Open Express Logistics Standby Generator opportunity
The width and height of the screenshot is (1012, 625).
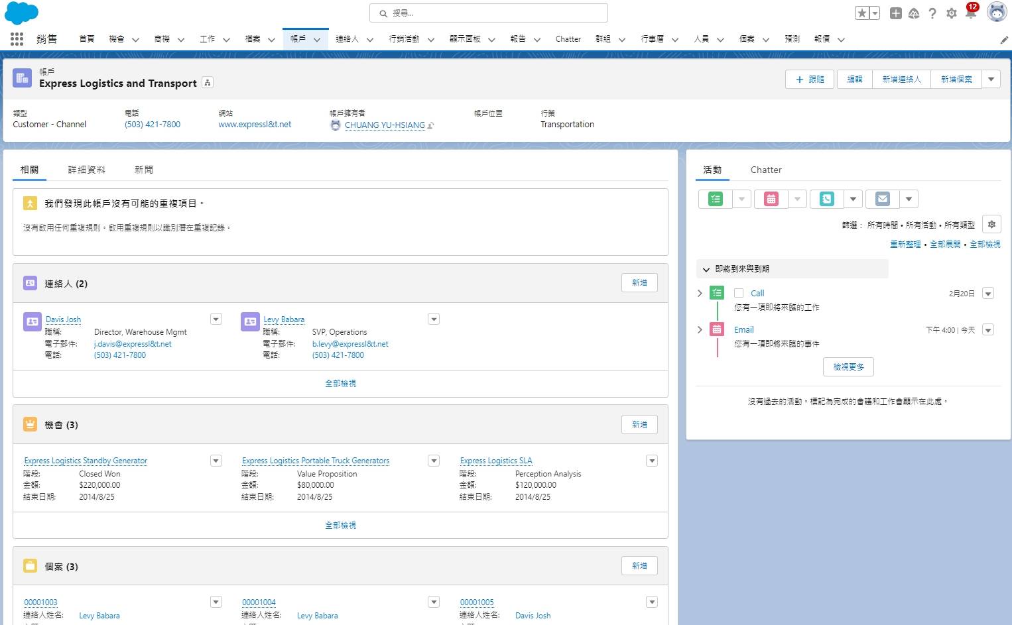pyautogui.click(x=86, y=461)
